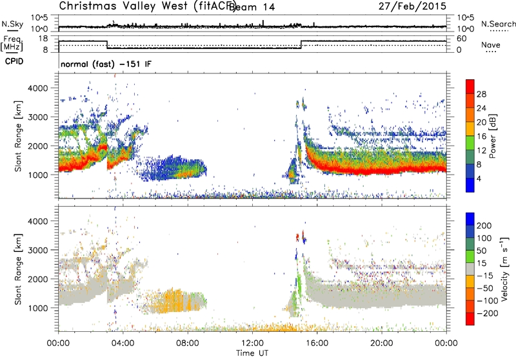Click the '200' velocity scale value
The image size is (516, 357).
point(484,226)
